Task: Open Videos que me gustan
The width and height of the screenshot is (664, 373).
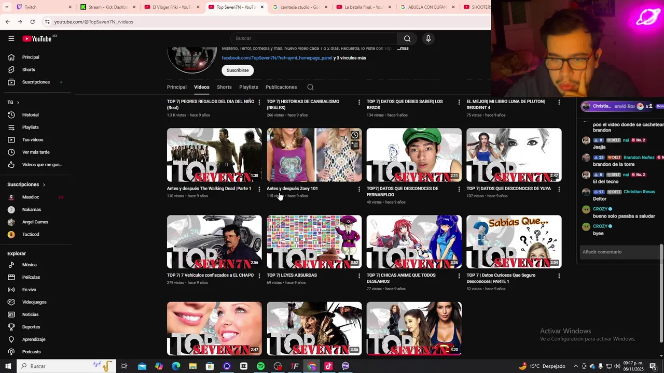Action: (x=41, y=165)
